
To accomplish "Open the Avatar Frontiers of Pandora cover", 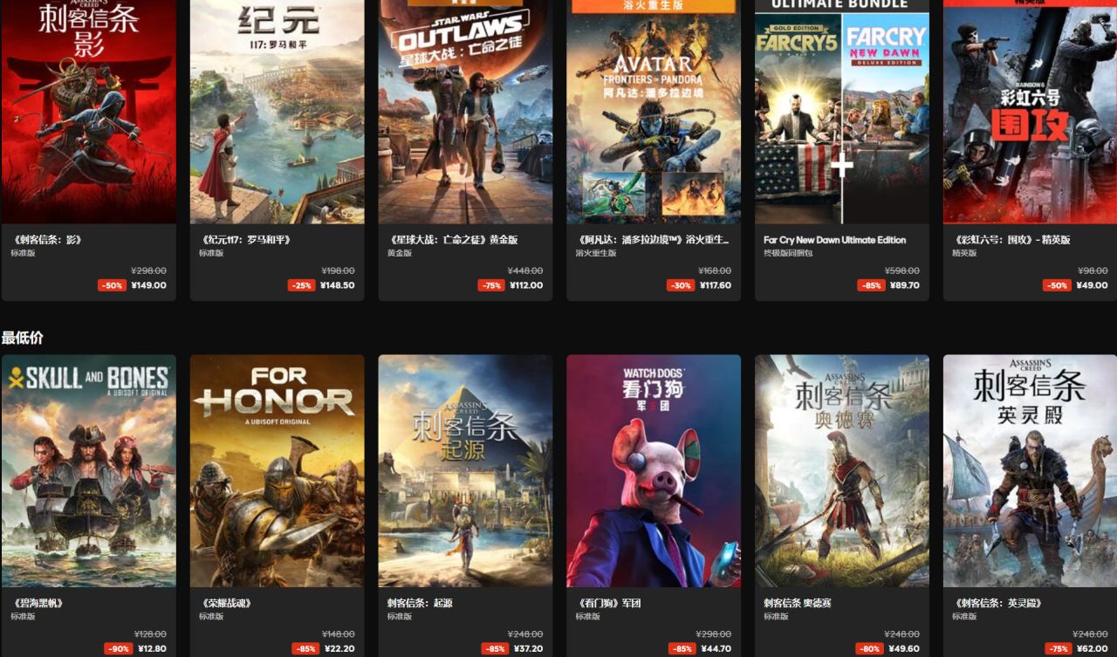I will coord(654,112).
